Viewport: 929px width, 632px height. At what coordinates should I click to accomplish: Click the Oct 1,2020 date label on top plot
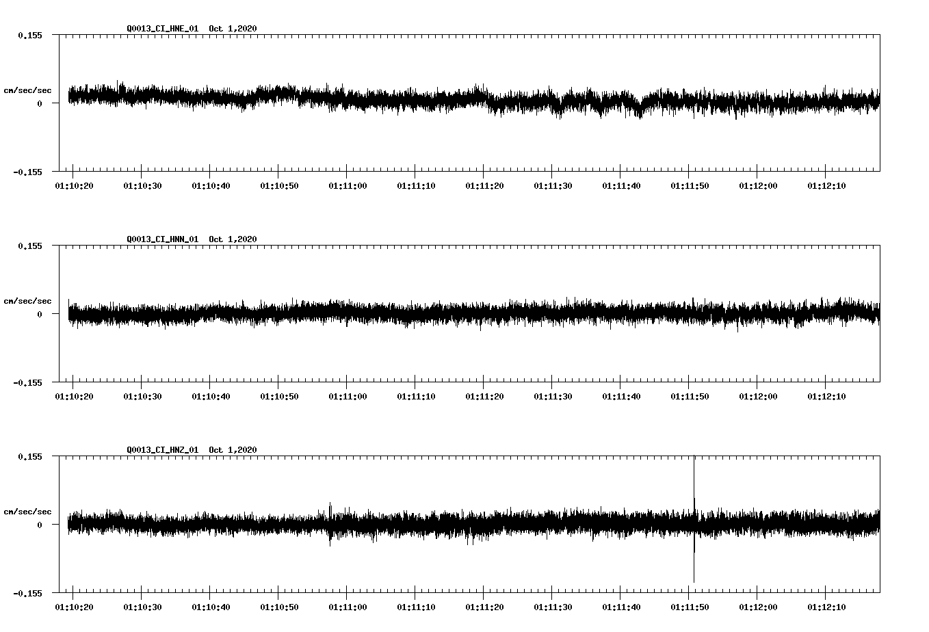[232, 29]
